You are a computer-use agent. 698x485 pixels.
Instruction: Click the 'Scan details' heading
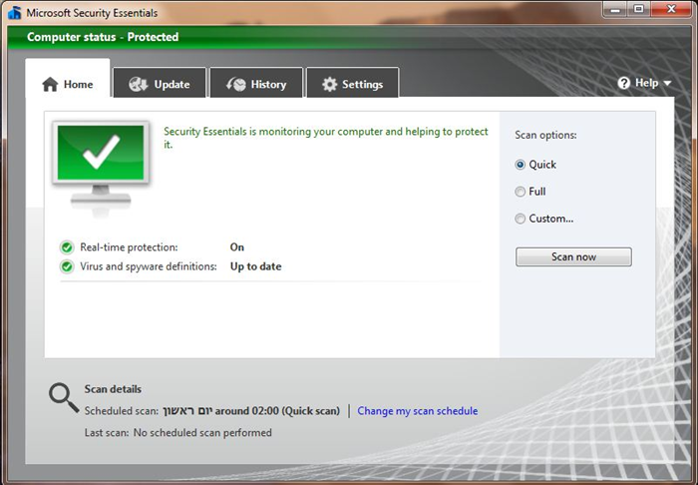click(x=113, y=389)
